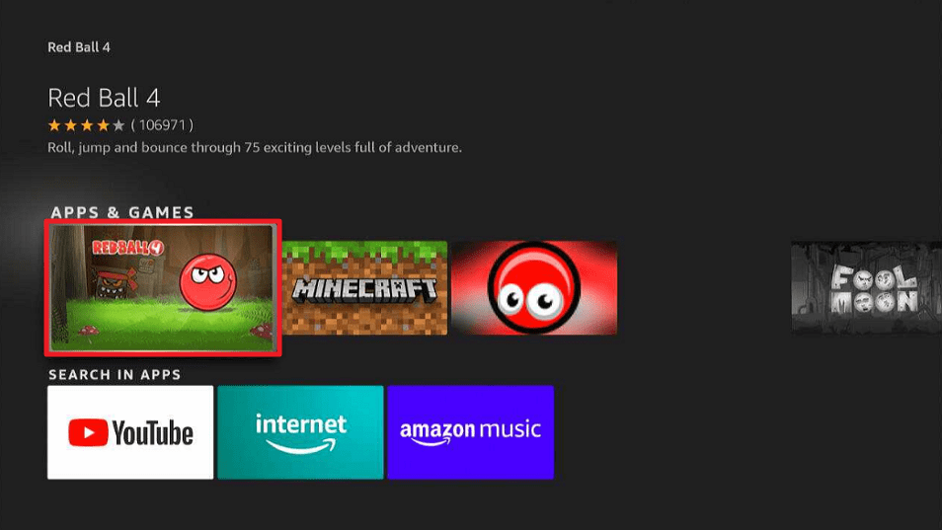Select the Fool Moon game tile
Screen dimensions: 942x530
click(x=866, y=287)
